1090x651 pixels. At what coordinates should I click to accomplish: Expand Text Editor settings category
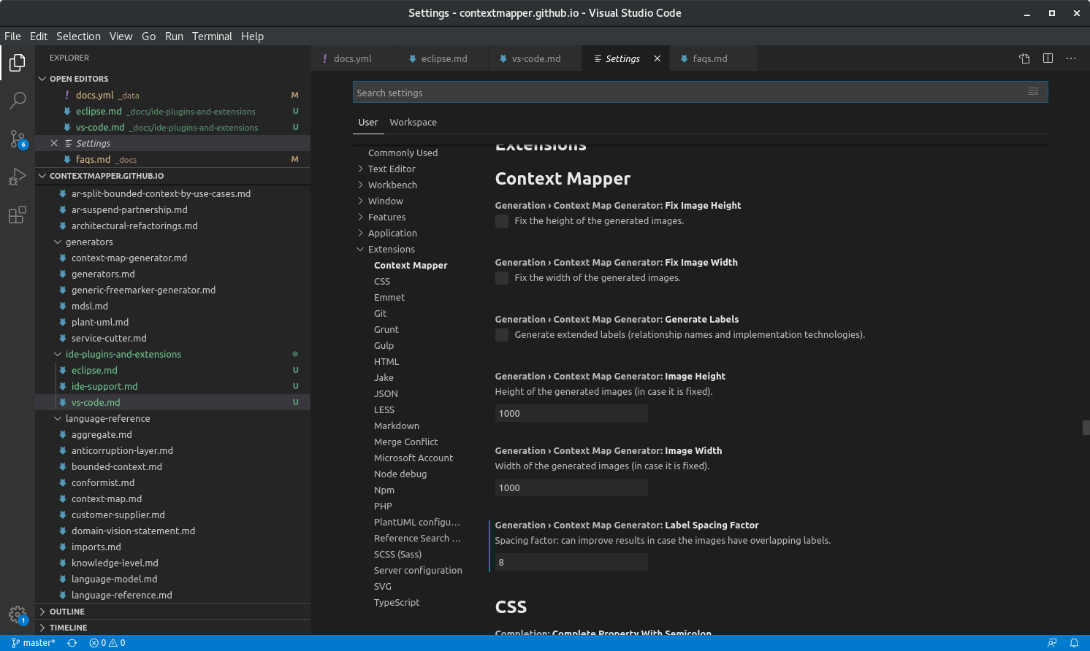(x=392, y=169)
